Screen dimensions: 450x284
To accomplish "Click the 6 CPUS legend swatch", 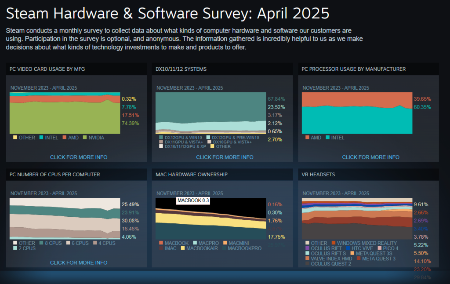I will pos(68,243).
